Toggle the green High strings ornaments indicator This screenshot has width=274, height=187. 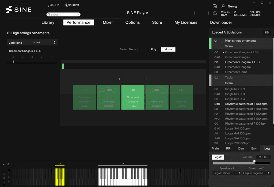210,43
